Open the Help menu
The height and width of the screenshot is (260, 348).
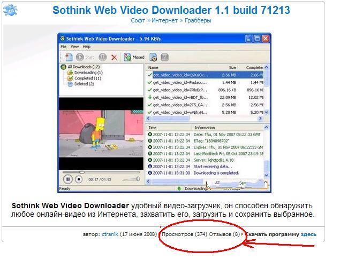[86, 46]
